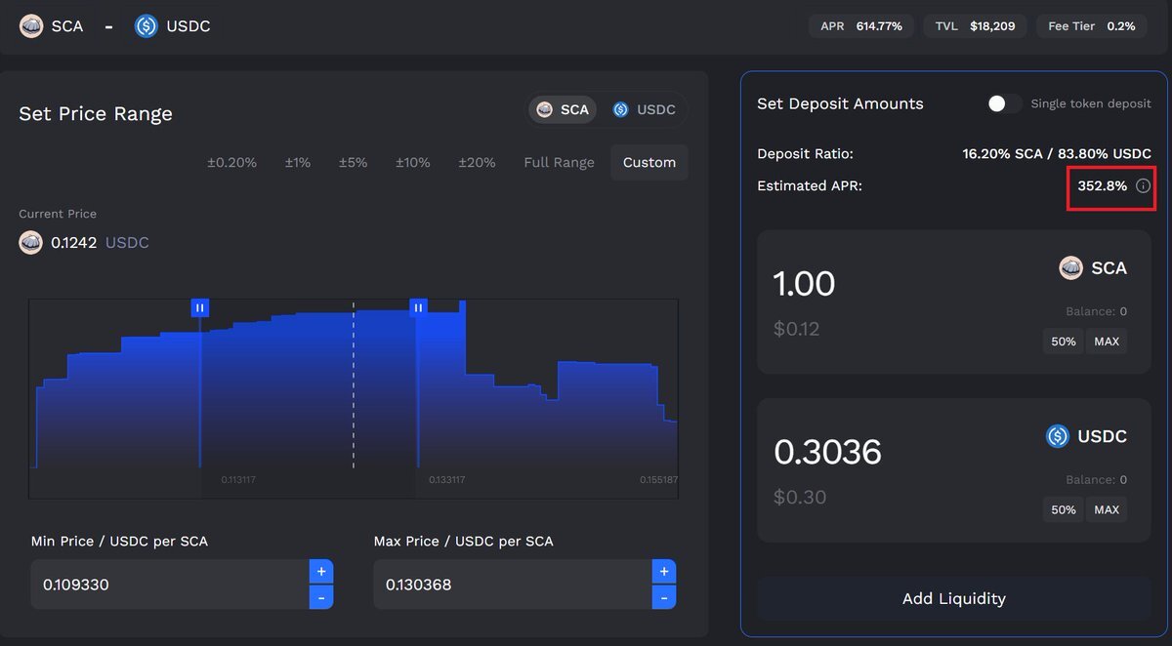Click the Add Liquidity button
1172x646 pixels.
click(954, 598)
